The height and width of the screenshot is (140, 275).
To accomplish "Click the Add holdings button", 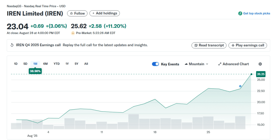I will 104,13.
